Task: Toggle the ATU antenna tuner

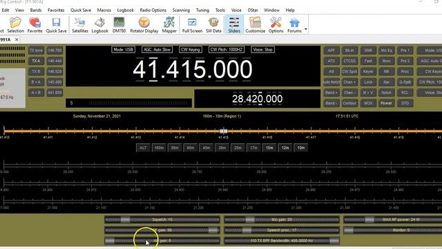Action: click(331, 61)
